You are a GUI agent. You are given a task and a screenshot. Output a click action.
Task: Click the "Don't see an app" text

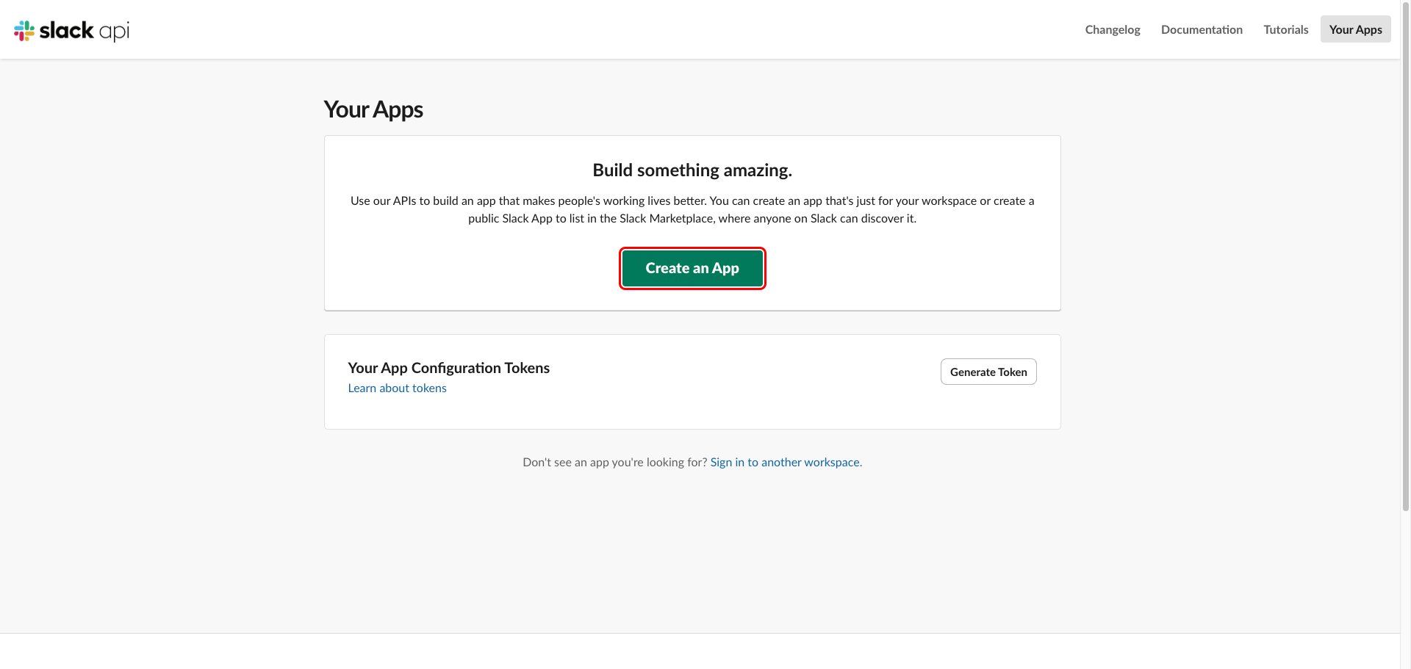pyautogui.click(x=614, y=462)
